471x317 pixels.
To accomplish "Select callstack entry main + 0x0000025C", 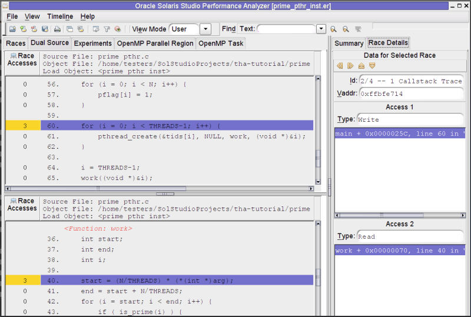I will click(x=400, y=134).
